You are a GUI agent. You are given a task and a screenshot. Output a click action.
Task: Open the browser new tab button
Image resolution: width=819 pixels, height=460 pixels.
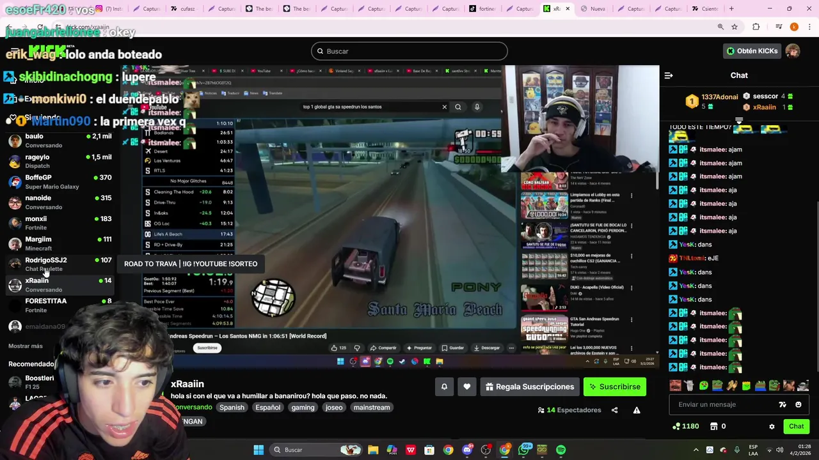tap(731, 9)
